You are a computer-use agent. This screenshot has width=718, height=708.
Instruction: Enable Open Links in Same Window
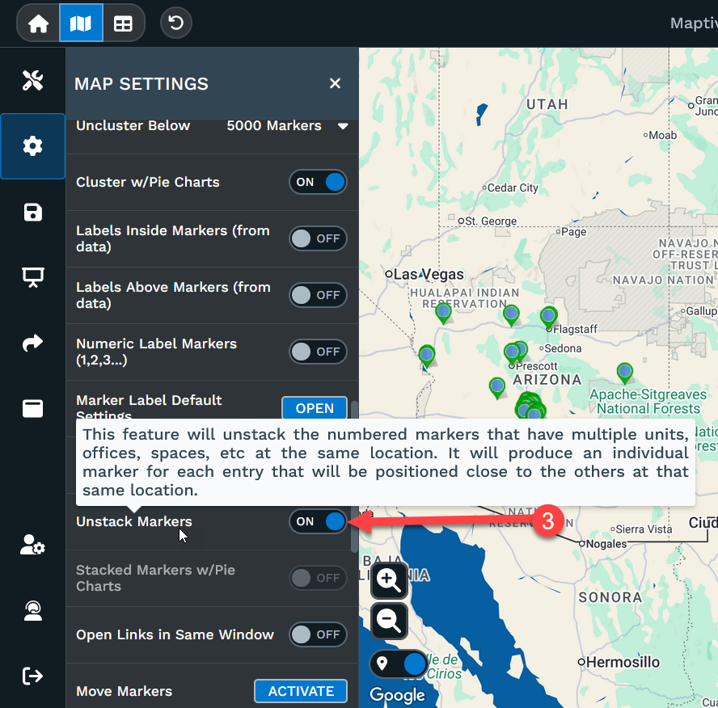(318, 634)
